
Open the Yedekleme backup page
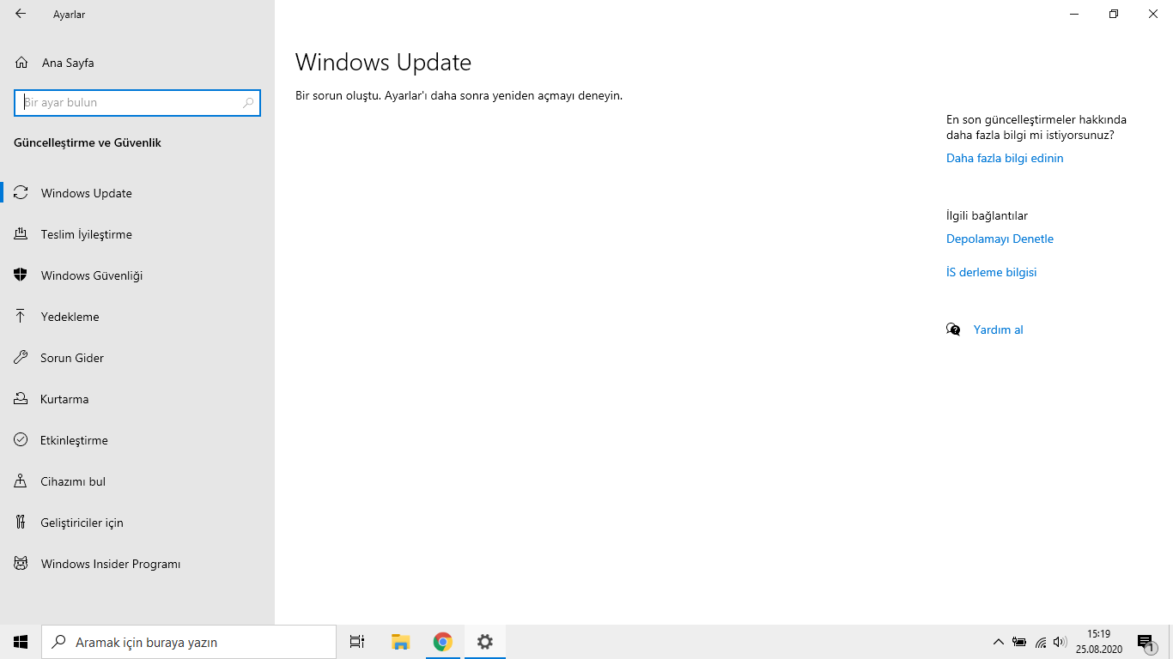click(x=137, y=317)
